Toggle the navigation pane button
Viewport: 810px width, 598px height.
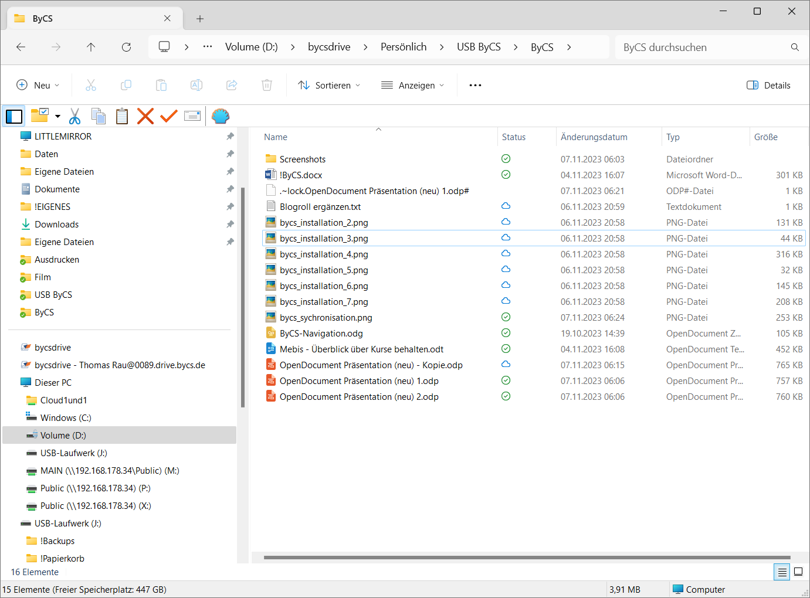14,116
